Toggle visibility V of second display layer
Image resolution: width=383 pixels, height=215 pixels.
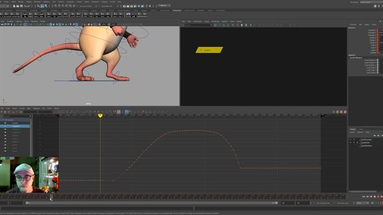coord(351,143)
